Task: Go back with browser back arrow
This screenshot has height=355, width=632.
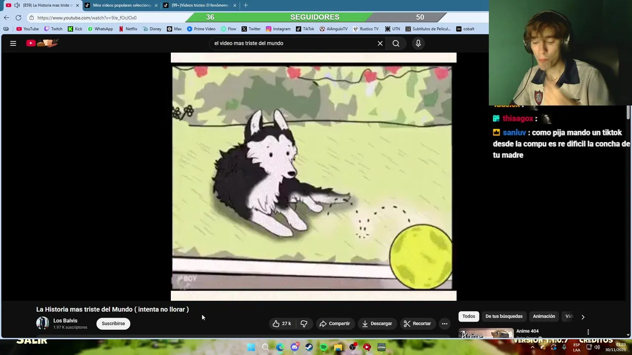Action: click(x=6, y=18)
